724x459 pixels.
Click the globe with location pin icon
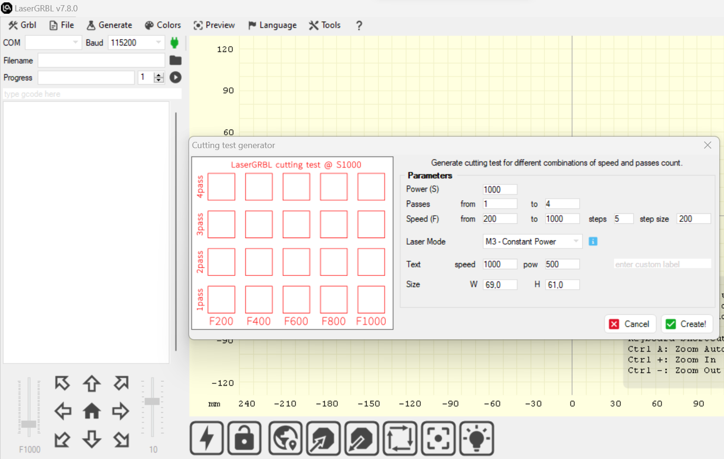(285, 438)
